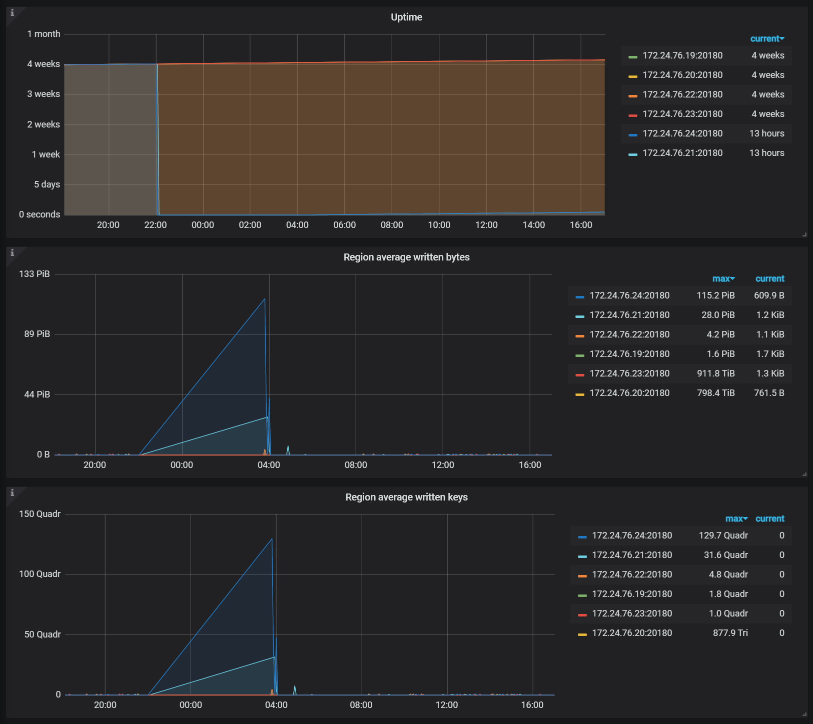813x724 pixels.
Task: Sort the written bytes legend by current
Action: pyautogui.click(x=769, y=278)
